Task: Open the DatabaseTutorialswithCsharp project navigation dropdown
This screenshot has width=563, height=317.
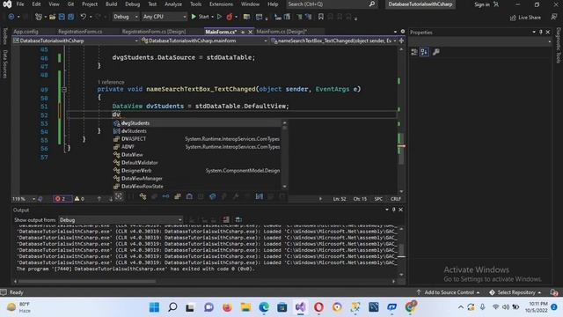Action: click(76, 41)
